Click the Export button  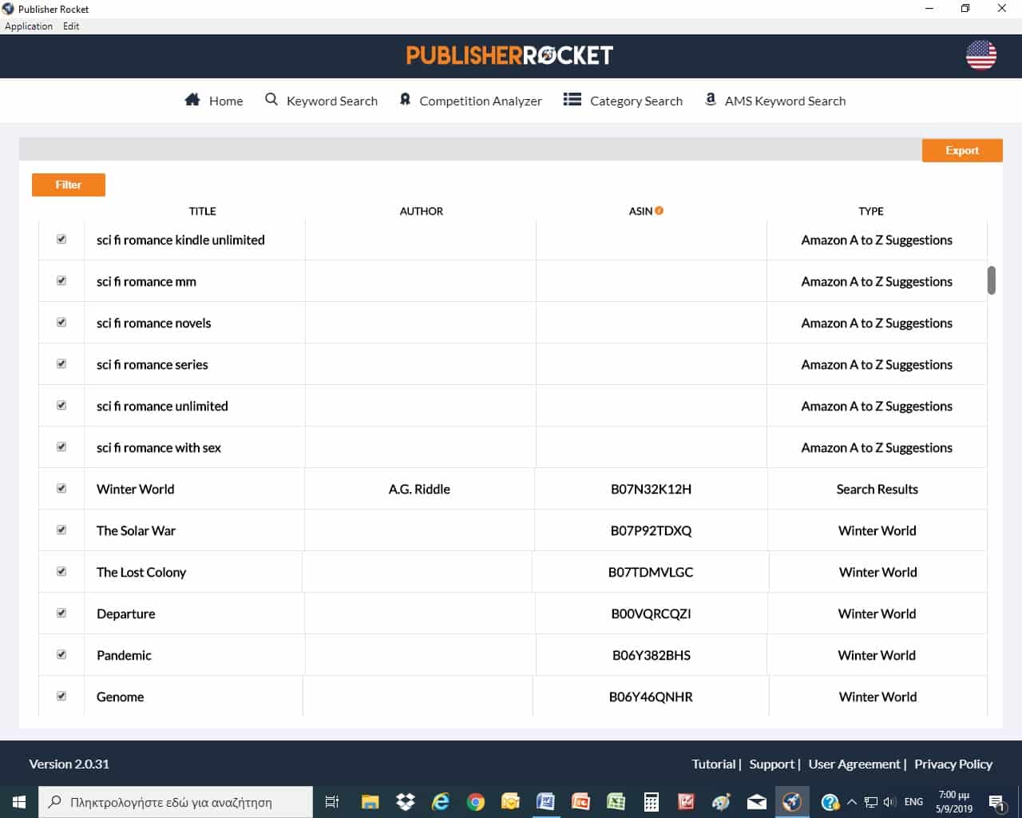tap(962, 150)
